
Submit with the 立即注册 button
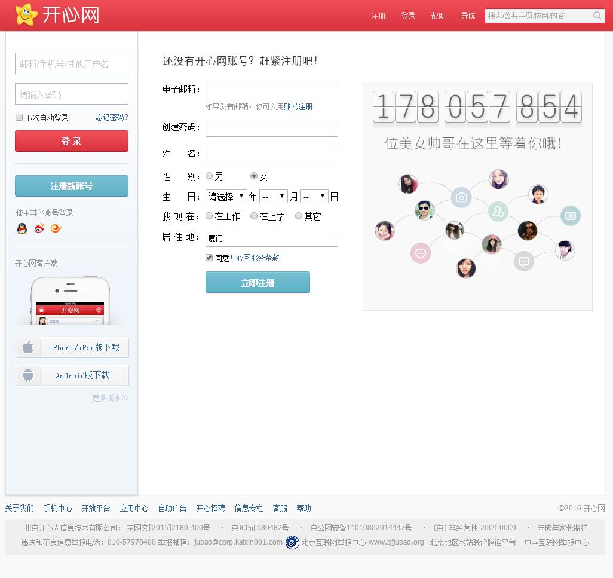coord(258,282)
